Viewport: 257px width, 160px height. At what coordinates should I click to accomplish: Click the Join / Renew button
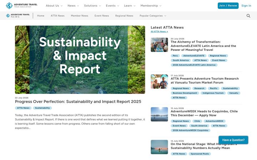click(228, 6)
